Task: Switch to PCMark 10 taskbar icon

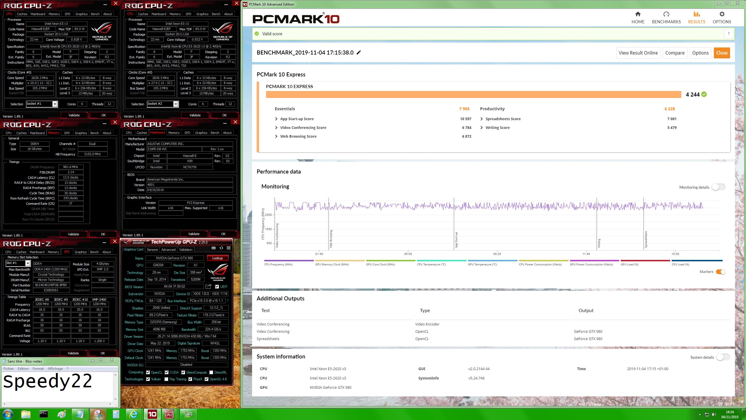Action: 152,414
